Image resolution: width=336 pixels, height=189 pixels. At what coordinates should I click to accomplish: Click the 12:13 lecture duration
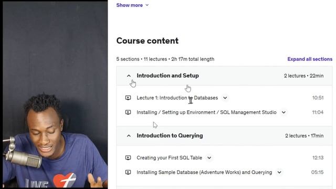tap(318, 157)
